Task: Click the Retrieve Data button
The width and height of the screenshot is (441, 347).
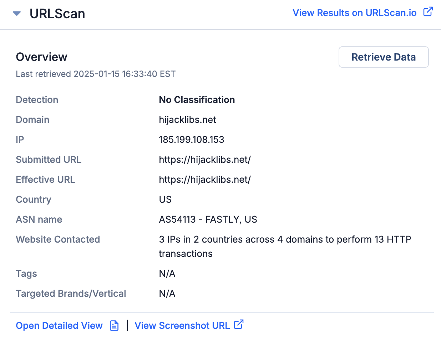Action: pos(383,57)
